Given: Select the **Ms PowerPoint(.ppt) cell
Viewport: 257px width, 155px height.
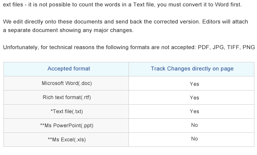Looking at the screenshot, I should [66, 126].
